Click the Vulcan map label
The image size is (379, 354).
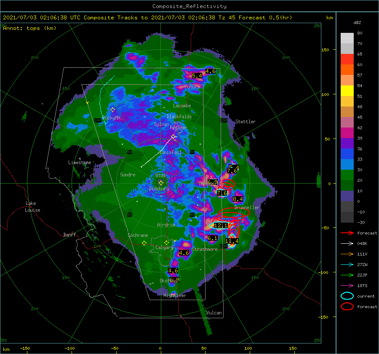click(214, 313)
